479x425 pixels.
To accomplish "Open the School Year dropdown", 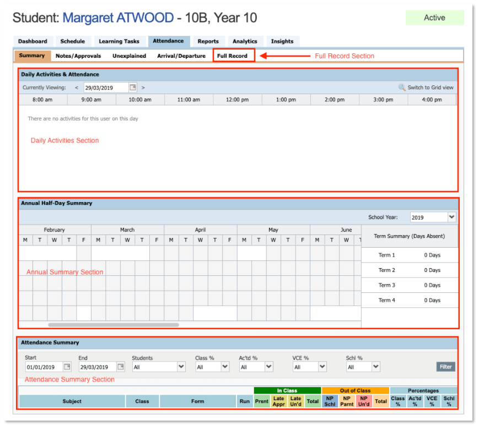I will pyautogui.click(x=450, y=217).
